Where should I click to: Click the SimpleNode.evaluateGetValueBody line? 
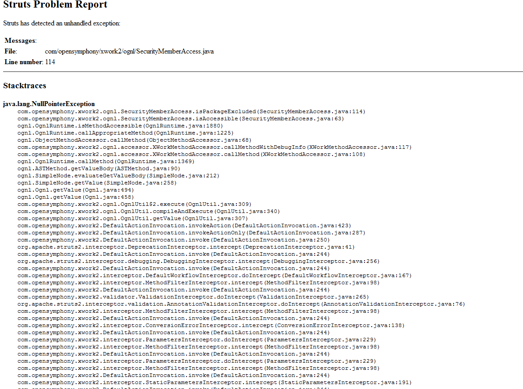point(118,176)
